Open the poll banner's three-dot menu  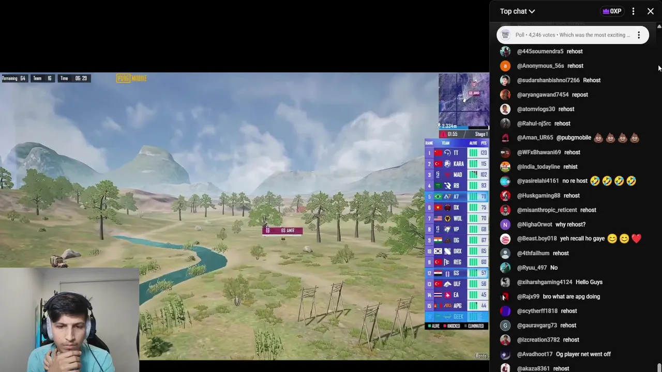pos(639,35)
